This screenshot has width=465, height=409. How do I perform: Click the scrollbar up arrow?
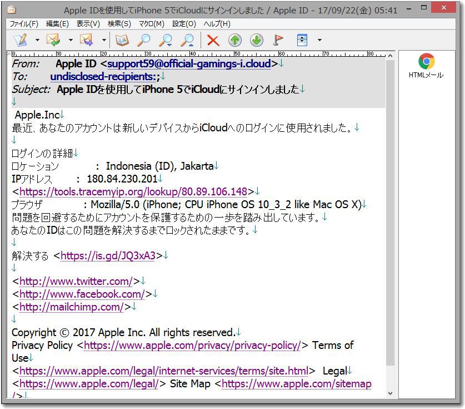pyautogui.click(x=390, y=56)
